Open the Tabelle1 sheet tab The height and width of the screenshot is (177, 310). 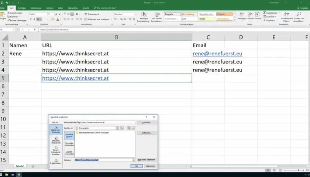[x=20, y=166]
